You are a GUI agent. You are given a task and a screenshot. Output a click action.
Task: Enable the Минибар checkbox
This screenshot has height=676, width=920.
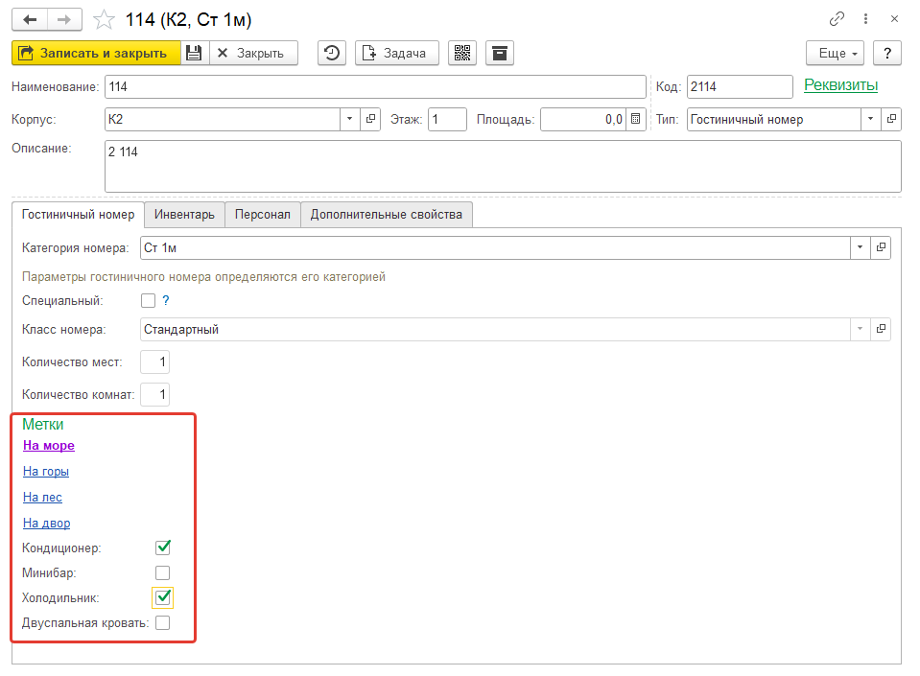[x=162, y=572]
